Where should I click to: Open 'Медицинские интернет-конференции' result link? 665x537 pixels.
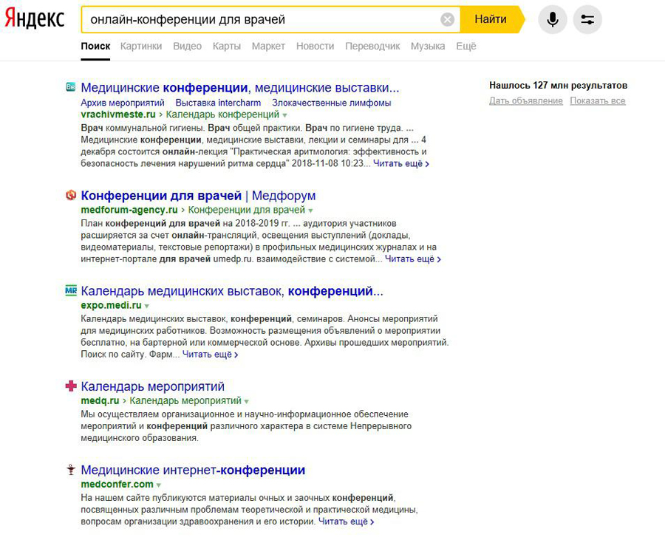point(193,470)
